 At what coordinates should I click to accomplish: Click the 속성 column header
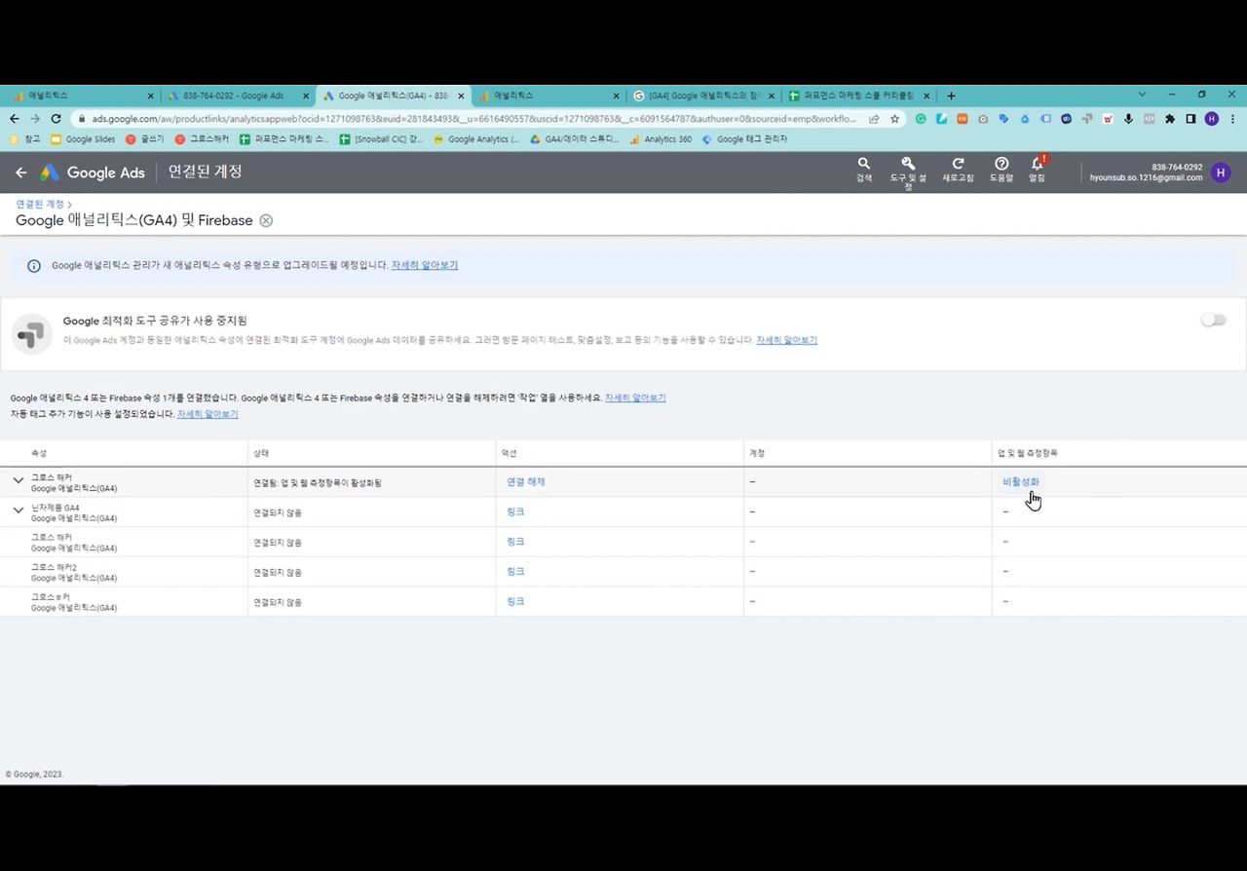pos(39,453)
